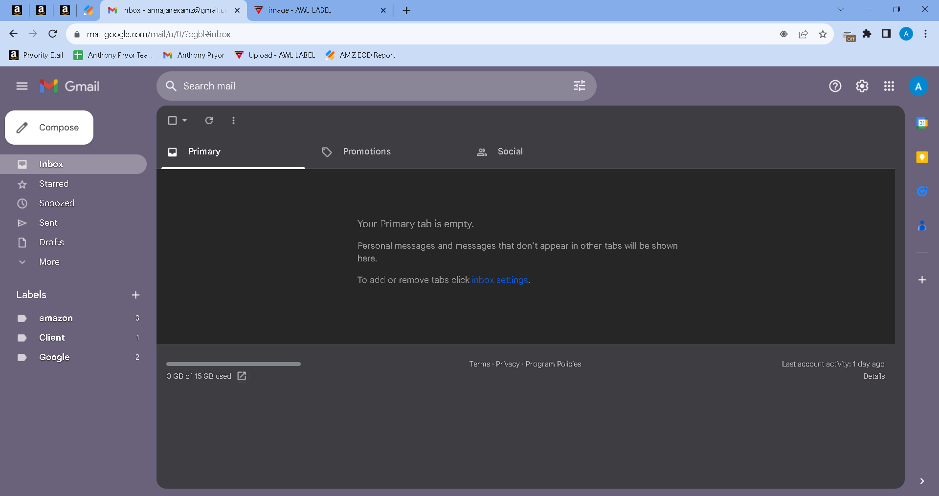Screen dimensions: 939x496
Task: Tick the select all messages checkbox
Action: [x=172, y=120]
